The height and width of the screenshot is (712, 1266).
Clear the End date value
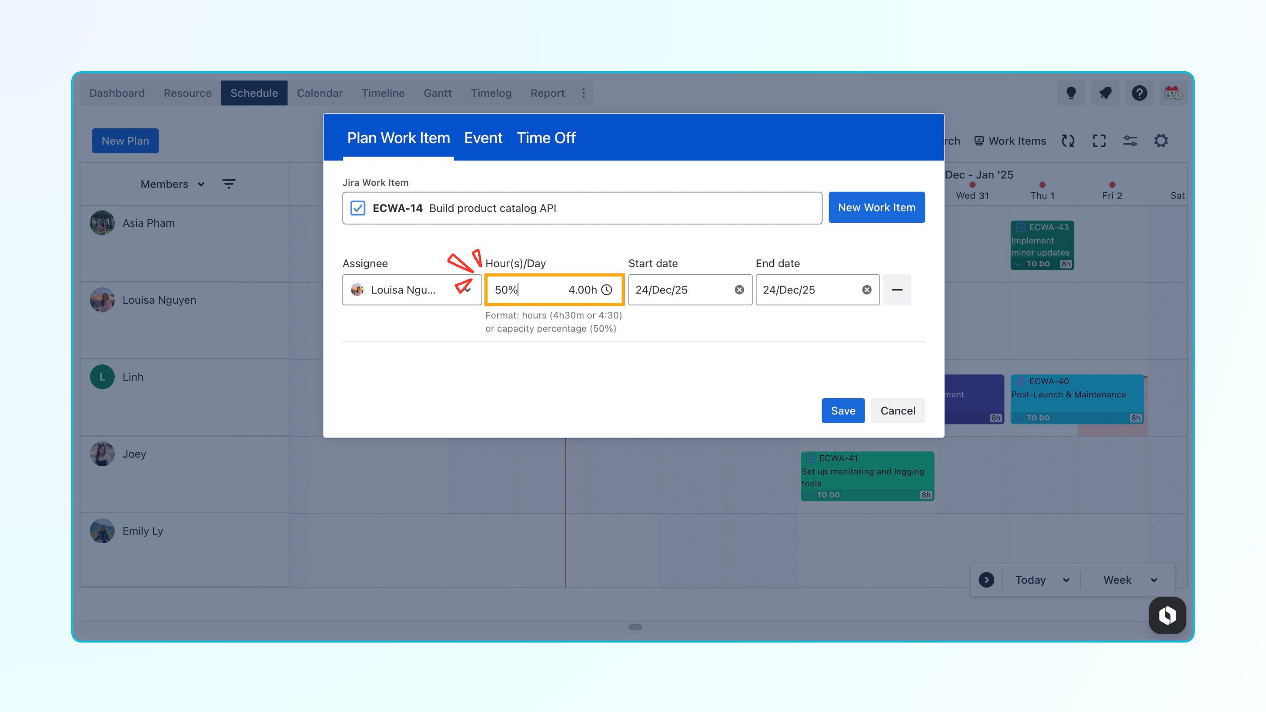point(866,290)
